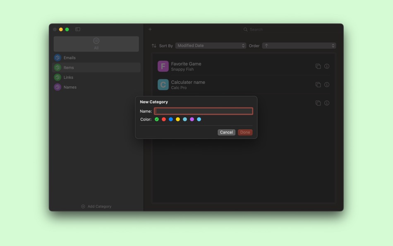Click the Calculater name title text

[188, 82]
